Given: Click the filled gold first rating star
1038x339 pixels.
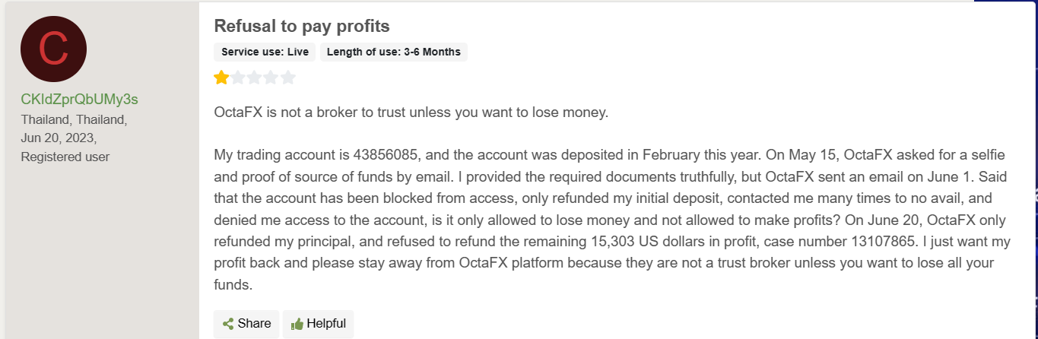Looking at the screenshot, I should tap(221, 78).
